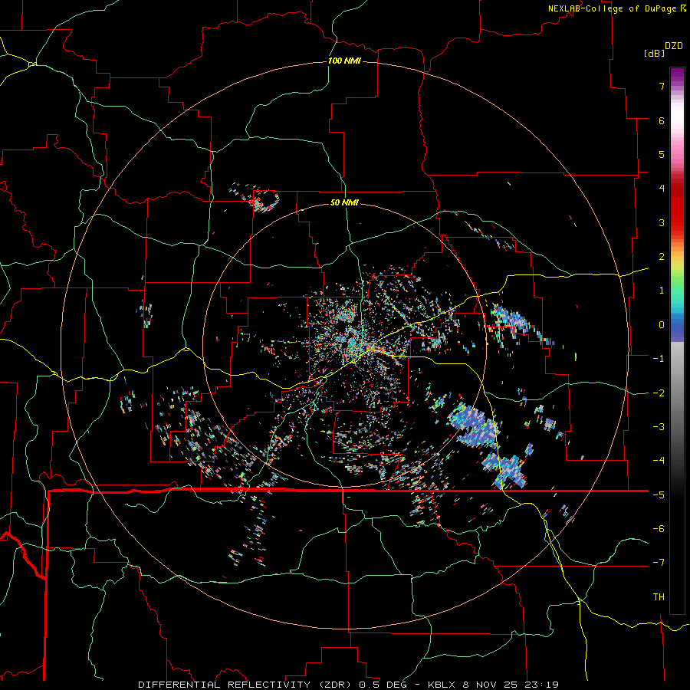Click the 1 dB value on the scale

tap(662, 291)
